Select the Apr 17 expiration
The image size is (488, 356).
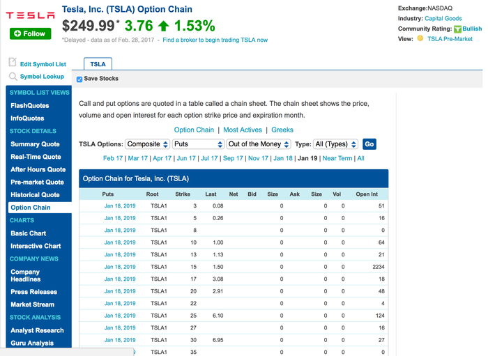point(162,158)
